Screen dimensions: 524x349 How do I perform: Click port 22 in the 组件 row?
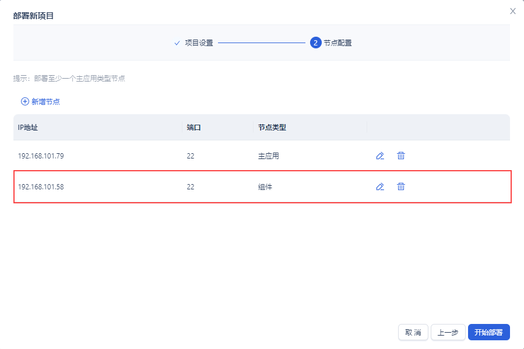191,187
